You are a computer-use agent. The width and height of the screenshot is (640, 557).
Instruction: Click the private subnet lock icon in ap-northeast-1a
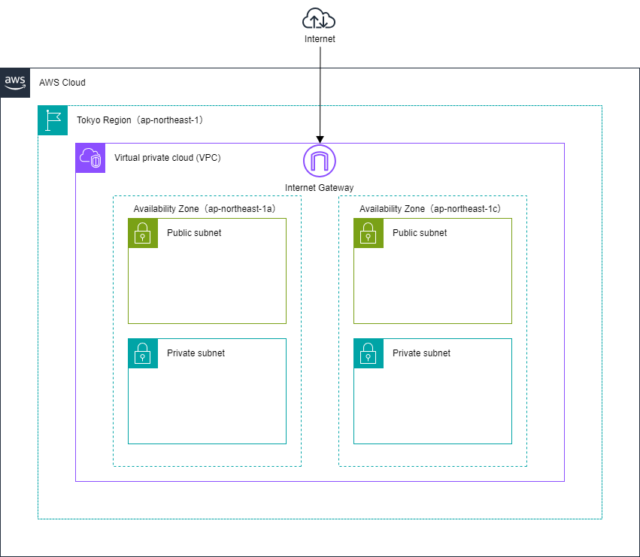click(x=143, y=353)
